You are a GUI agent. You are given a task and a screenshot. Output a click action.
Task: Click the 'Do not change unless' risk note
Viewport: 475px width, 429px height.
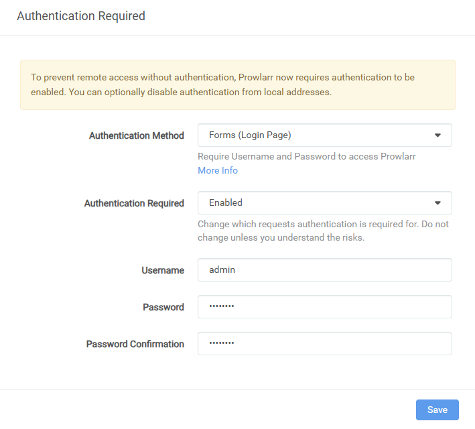point(323,231)
